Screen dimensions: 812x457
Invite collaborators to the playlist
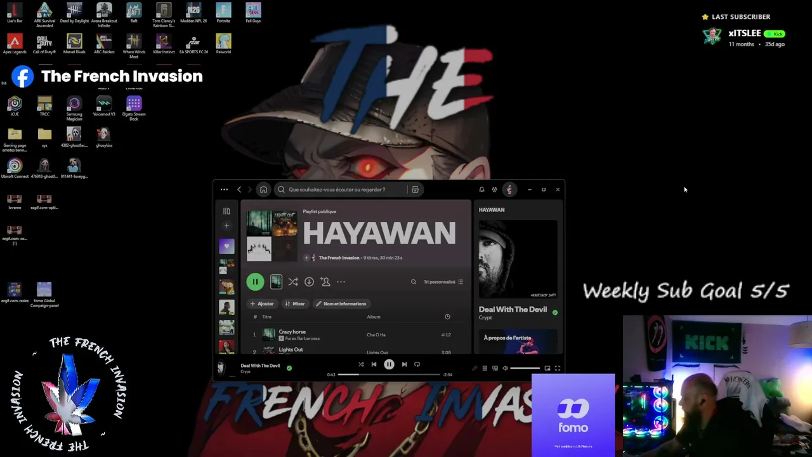coord(325,282)
